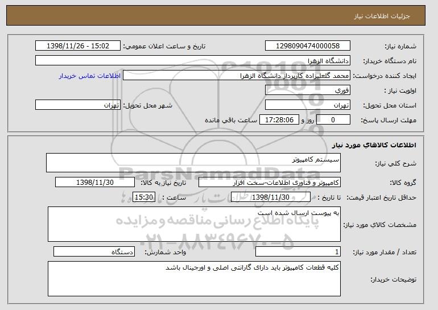This screenshot has width=438, height=310.
Task: Click the price validity date field تا تاریخ
Action: pos(271,197)
